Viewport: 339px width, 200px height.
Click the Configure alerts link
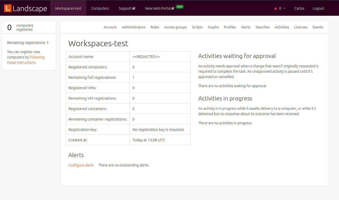tap(81, 165)
